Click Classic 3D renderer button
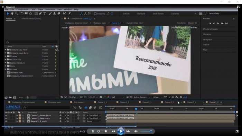Screen dimensions: 242x136 (x=193, y=23)
